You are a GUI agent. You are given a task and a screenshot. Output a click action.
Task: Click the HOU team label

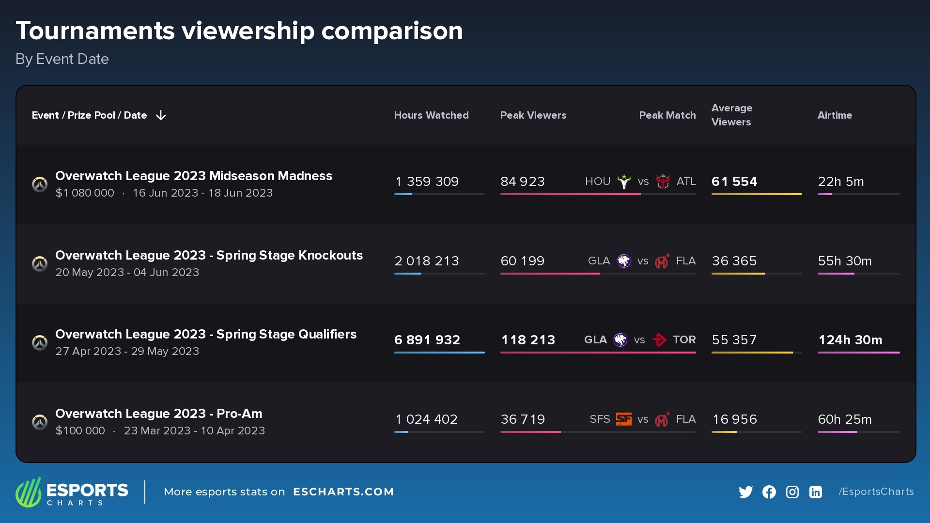(x=598, y=182)
